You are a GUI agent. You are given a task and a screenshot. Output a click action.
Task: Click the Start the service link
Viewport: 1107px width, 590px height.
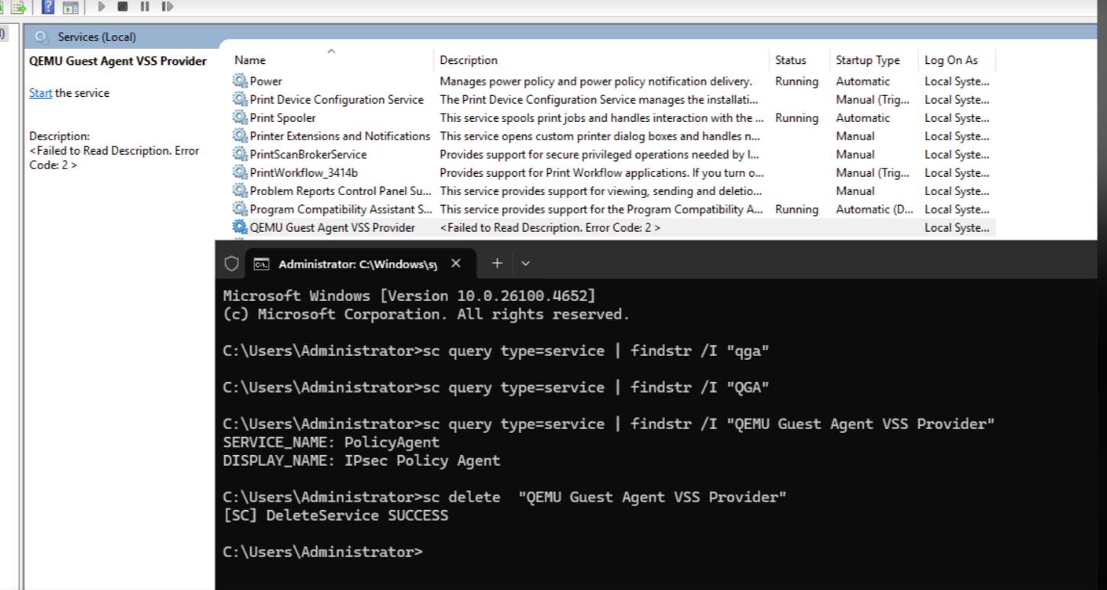point(40,93)
